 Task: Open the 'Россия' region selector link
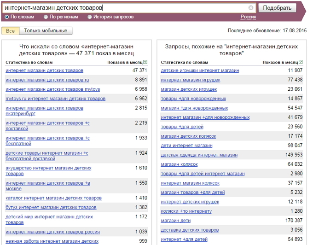point(248,17)
